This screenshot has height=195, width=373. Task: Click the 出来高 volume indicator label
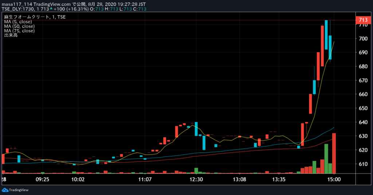tap(11, 35)
